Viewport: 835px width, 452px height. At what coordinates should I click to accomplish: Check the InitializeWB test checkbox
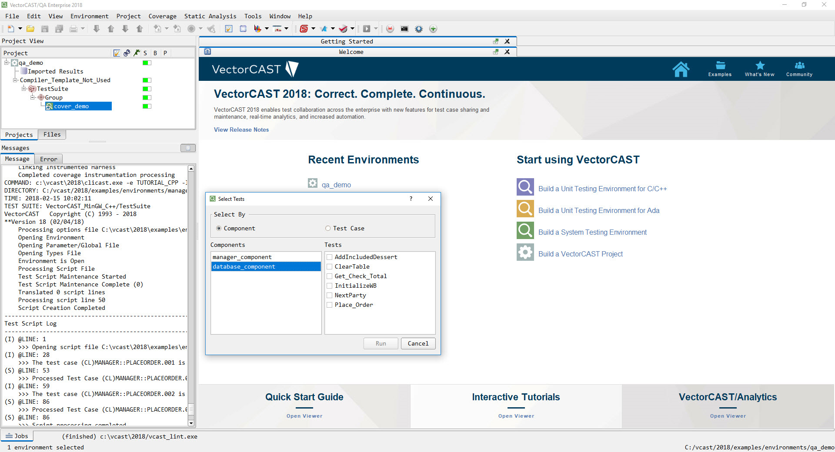(330, 286)
